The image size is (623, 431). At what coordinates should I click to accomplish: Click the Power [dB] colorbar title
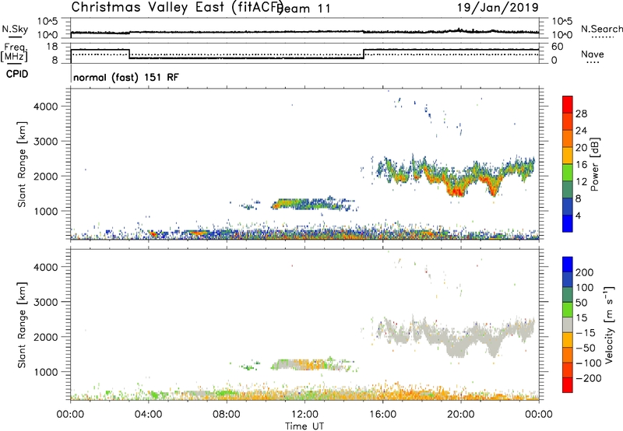[594, 164]
